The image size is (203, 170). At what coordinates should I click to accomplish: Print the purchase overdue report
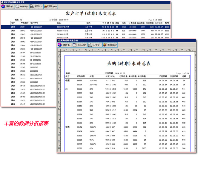click(94, 45)
